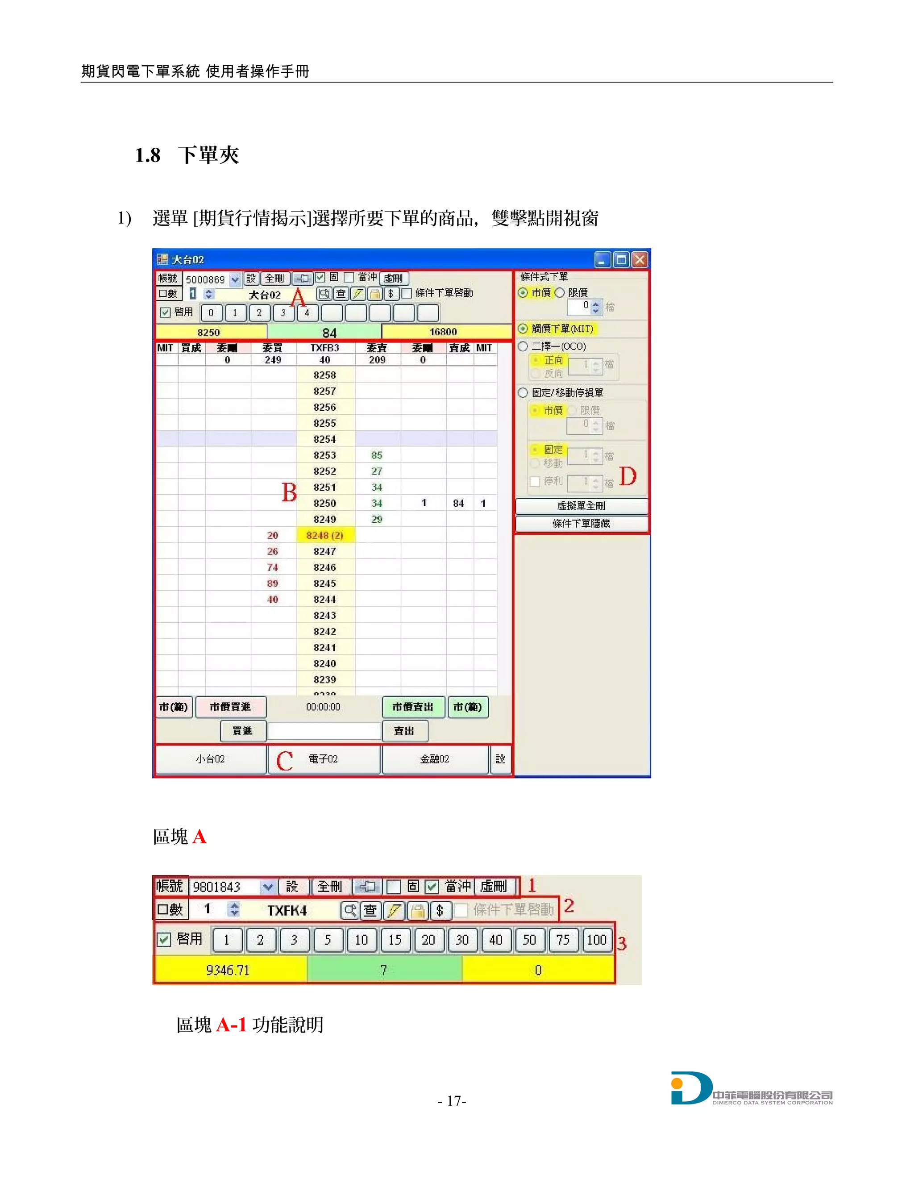Click 買進 button
The image size is (914, 1183).
243,731
